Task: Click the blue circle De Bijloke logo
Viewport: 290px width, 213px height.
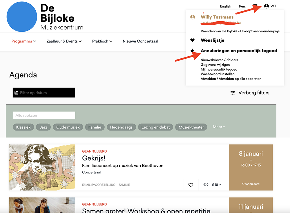Action: tap(22, 16)
